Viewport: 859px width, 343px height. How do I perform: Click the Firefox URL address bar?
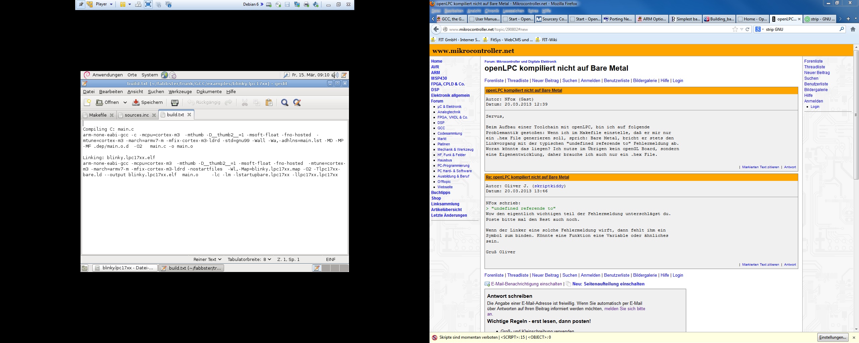[589, 29]
